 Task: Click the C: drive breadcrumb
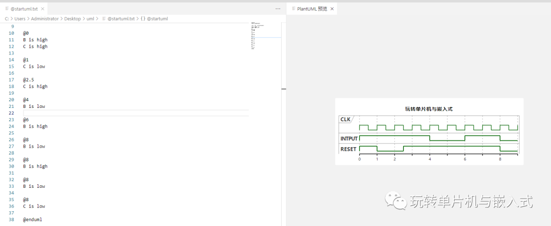[x=7, y=19]
